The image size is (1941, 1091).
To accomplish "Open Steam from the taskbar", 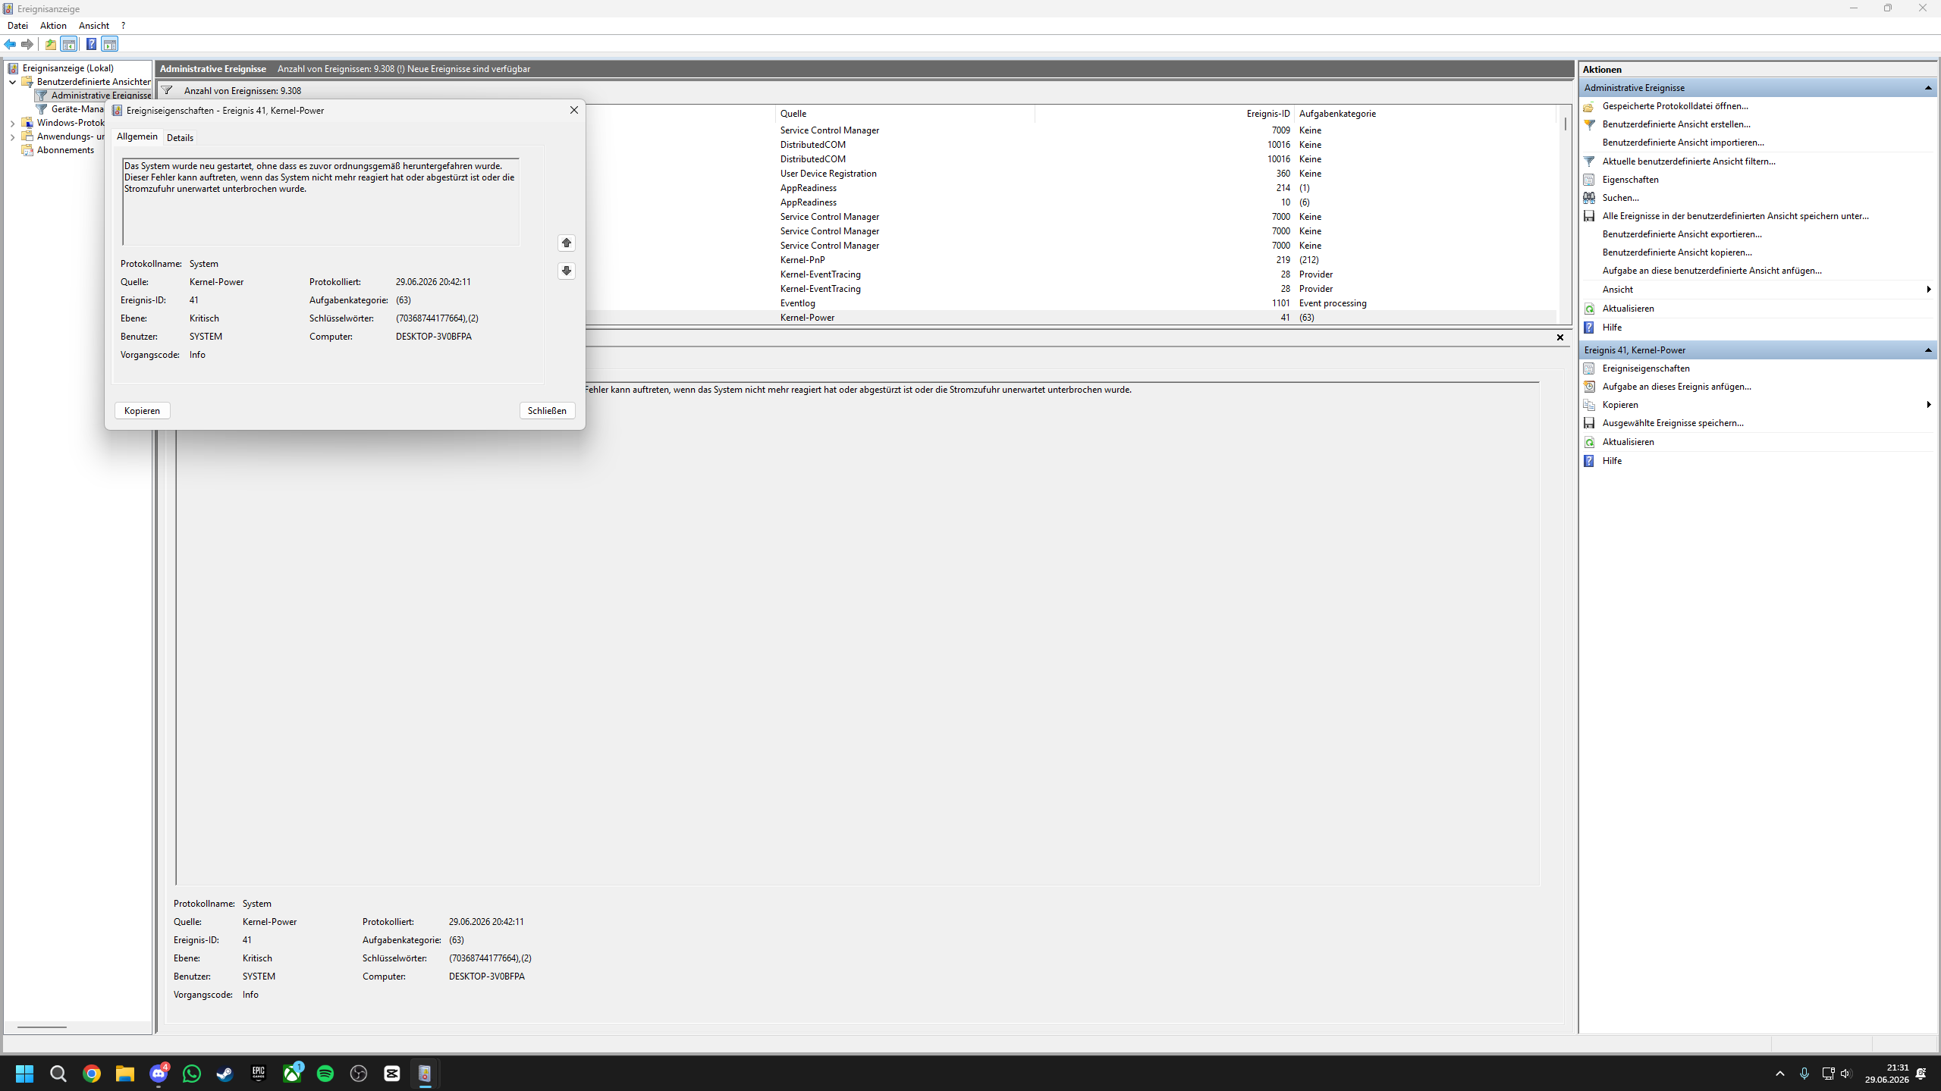I will [225, 1073].
